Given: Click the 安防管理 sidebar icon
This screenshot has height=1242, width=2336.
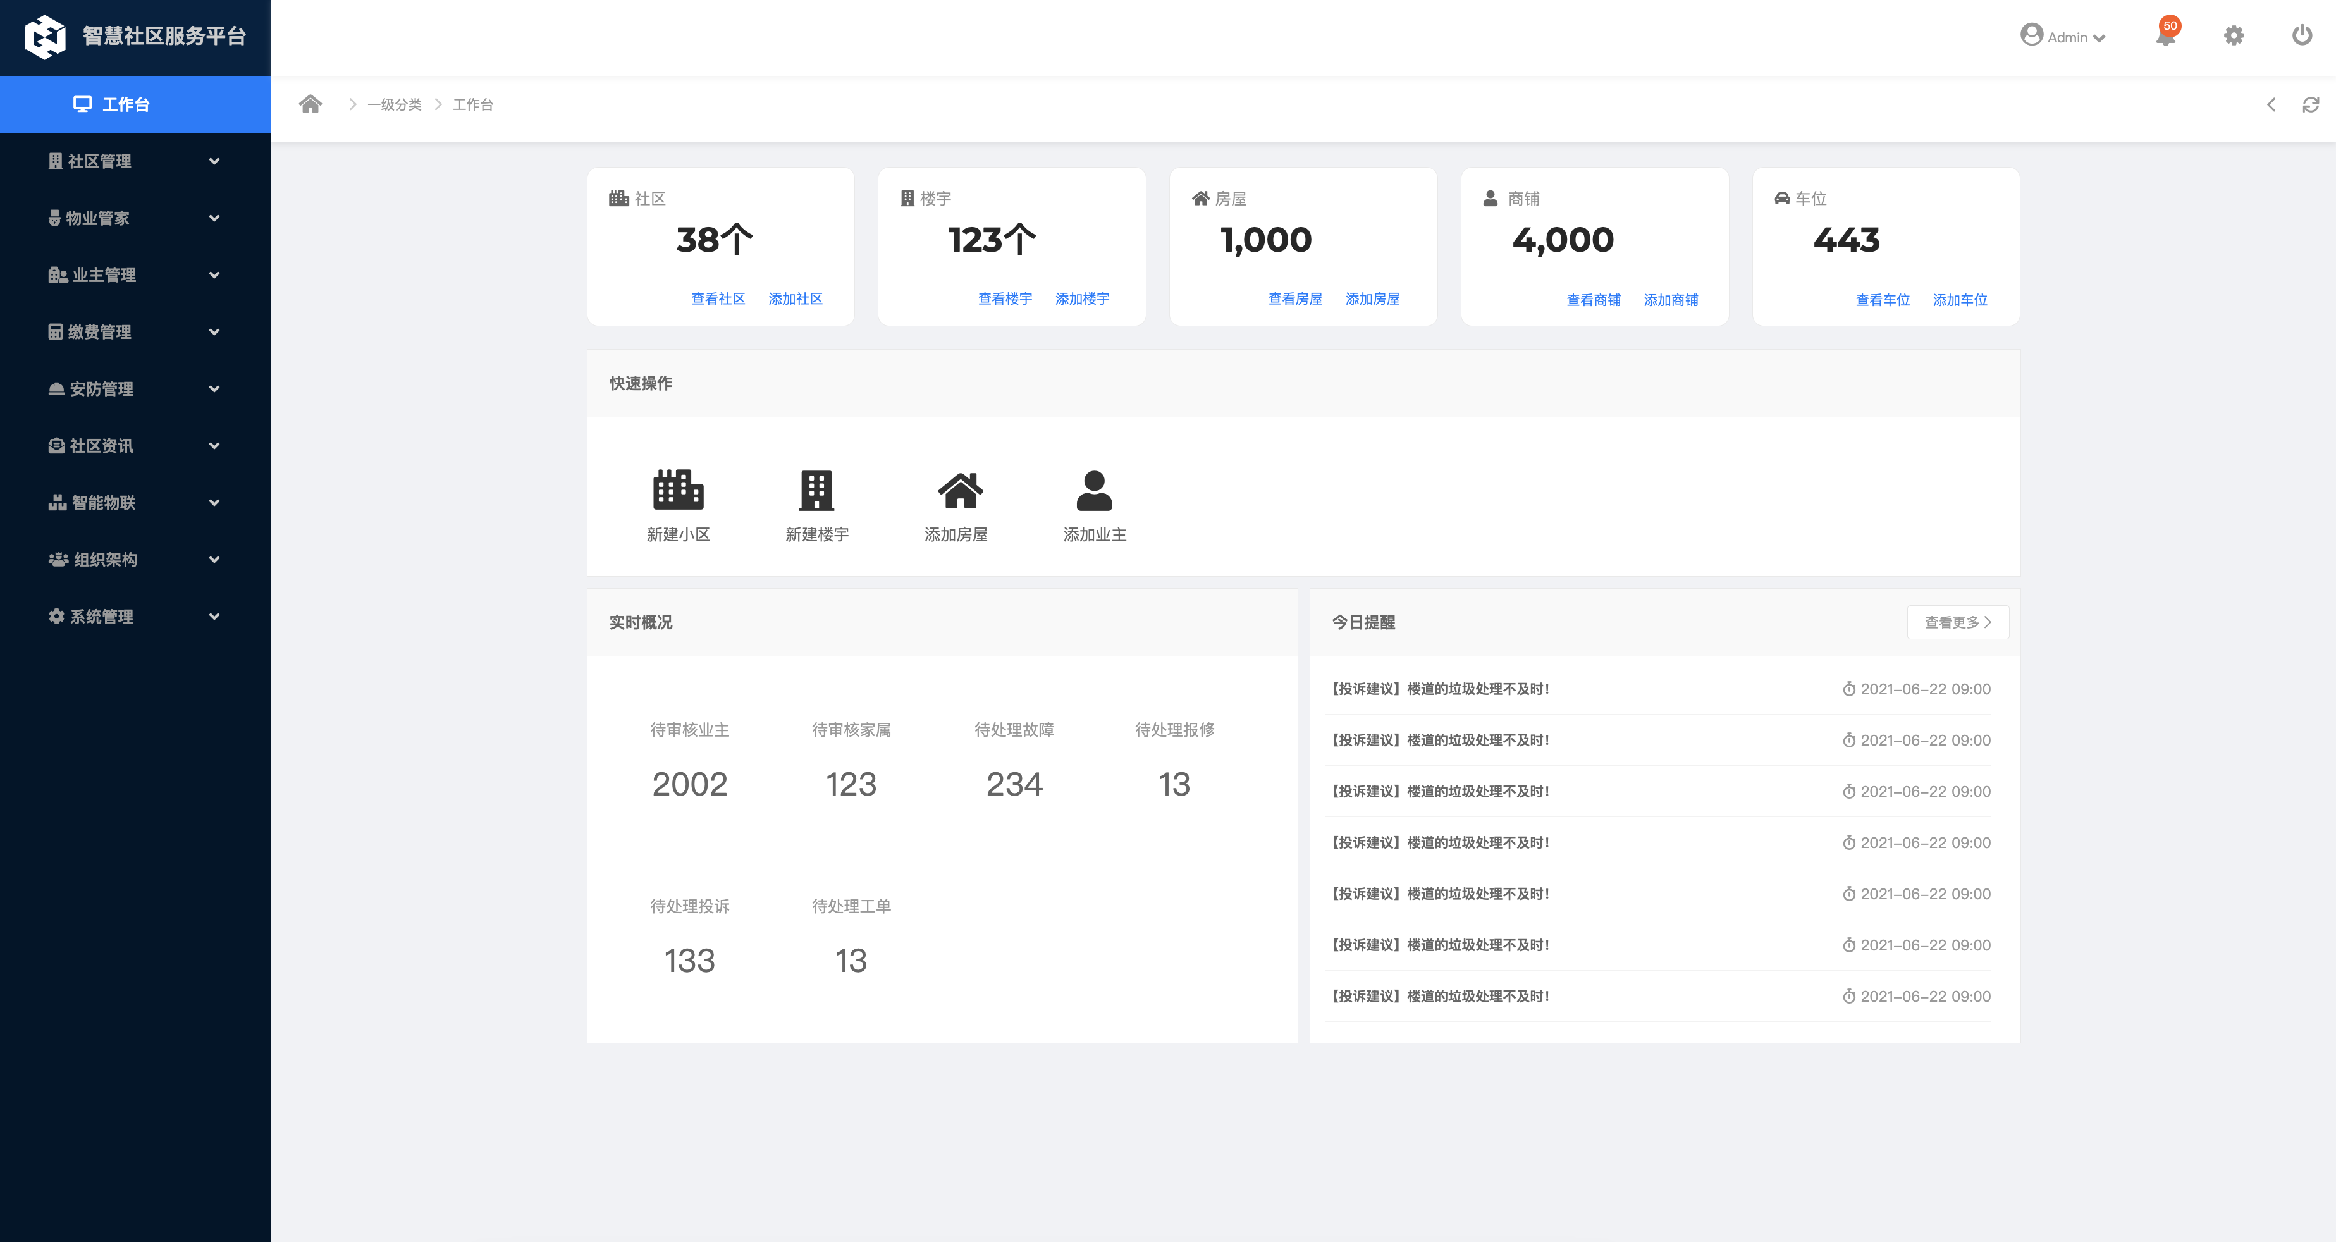Looking at the screenshot, I should pyautogui.click(x=56, y=389).
